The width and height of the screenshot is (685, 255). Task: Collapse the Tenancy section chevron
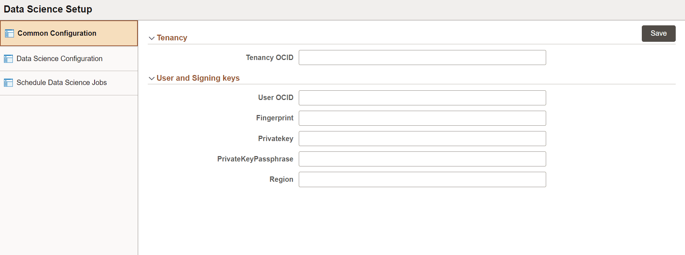pyautogui.click(x=151, y=38)
